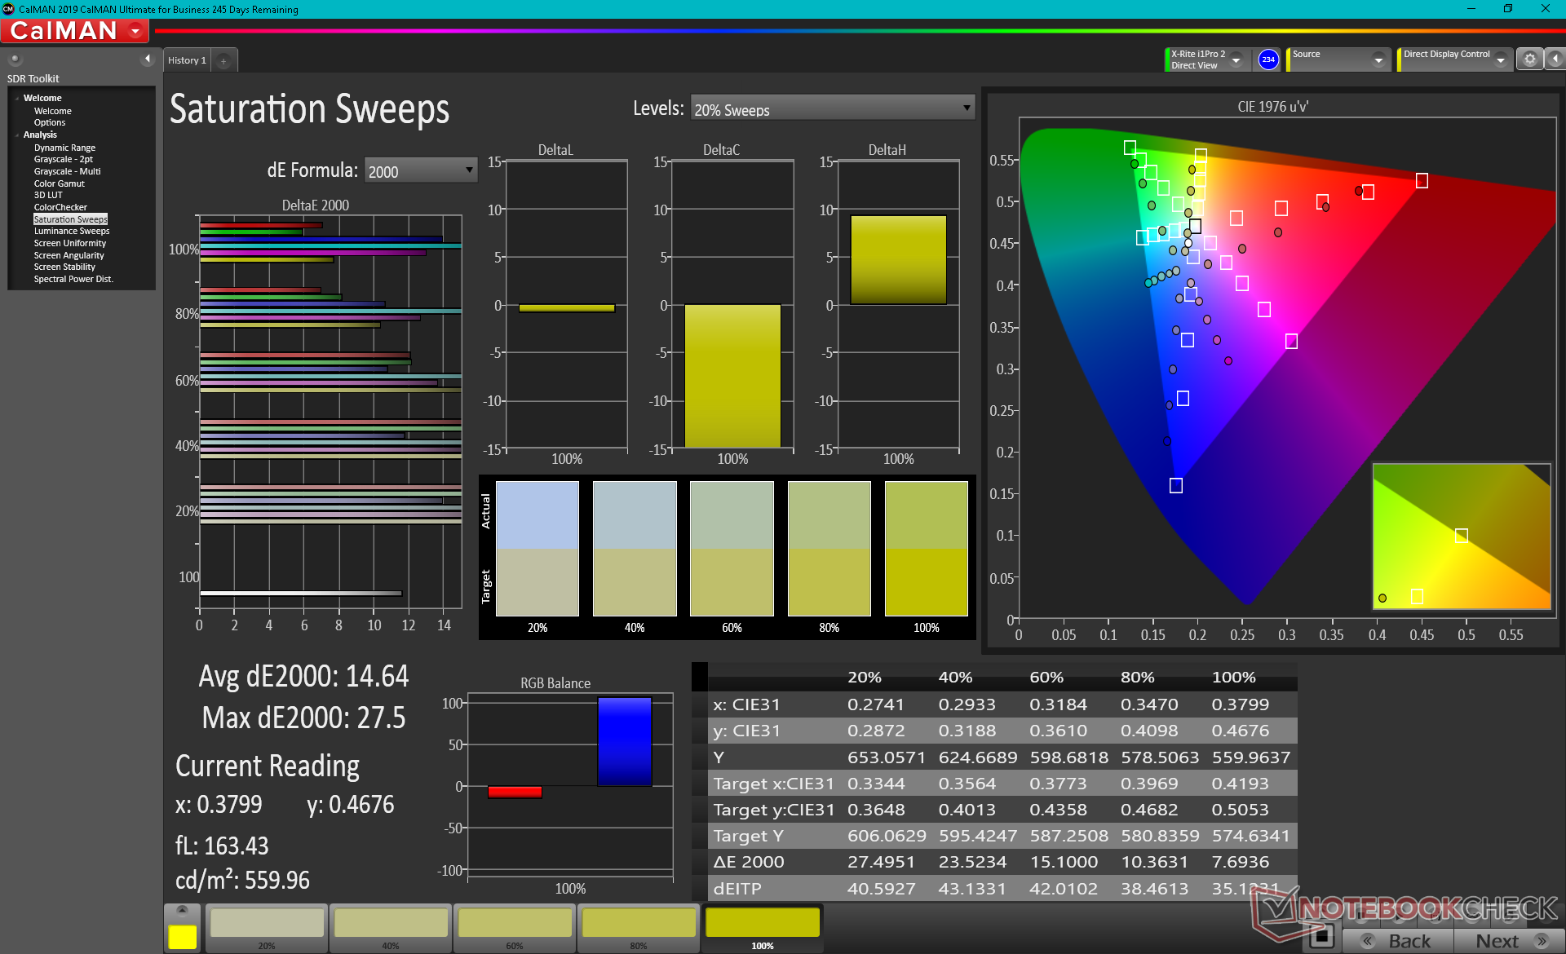Add a new history tab
This screenshot has height=954, width=1566.
223,61
